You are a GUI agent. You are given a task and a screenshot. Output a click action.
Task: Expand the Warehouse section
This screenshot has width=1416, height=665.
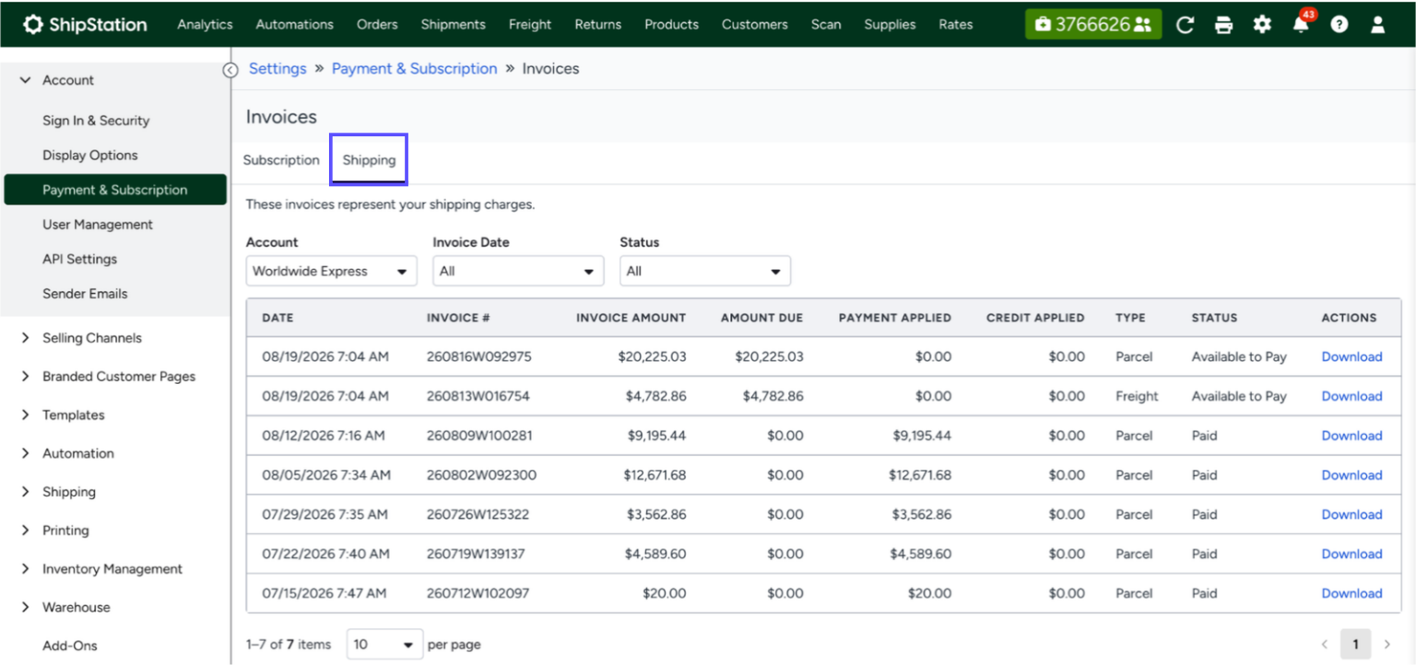click(x=25, y=607)
